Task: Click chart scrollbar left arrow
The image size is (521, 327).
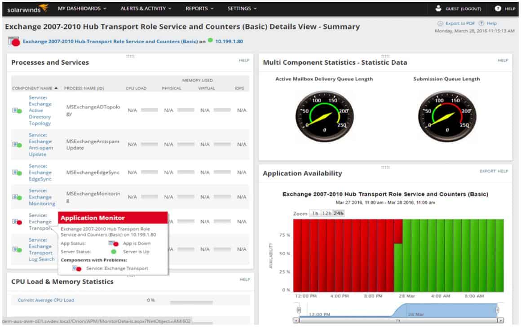Action: pyautogui.click(x=296, y=321)
